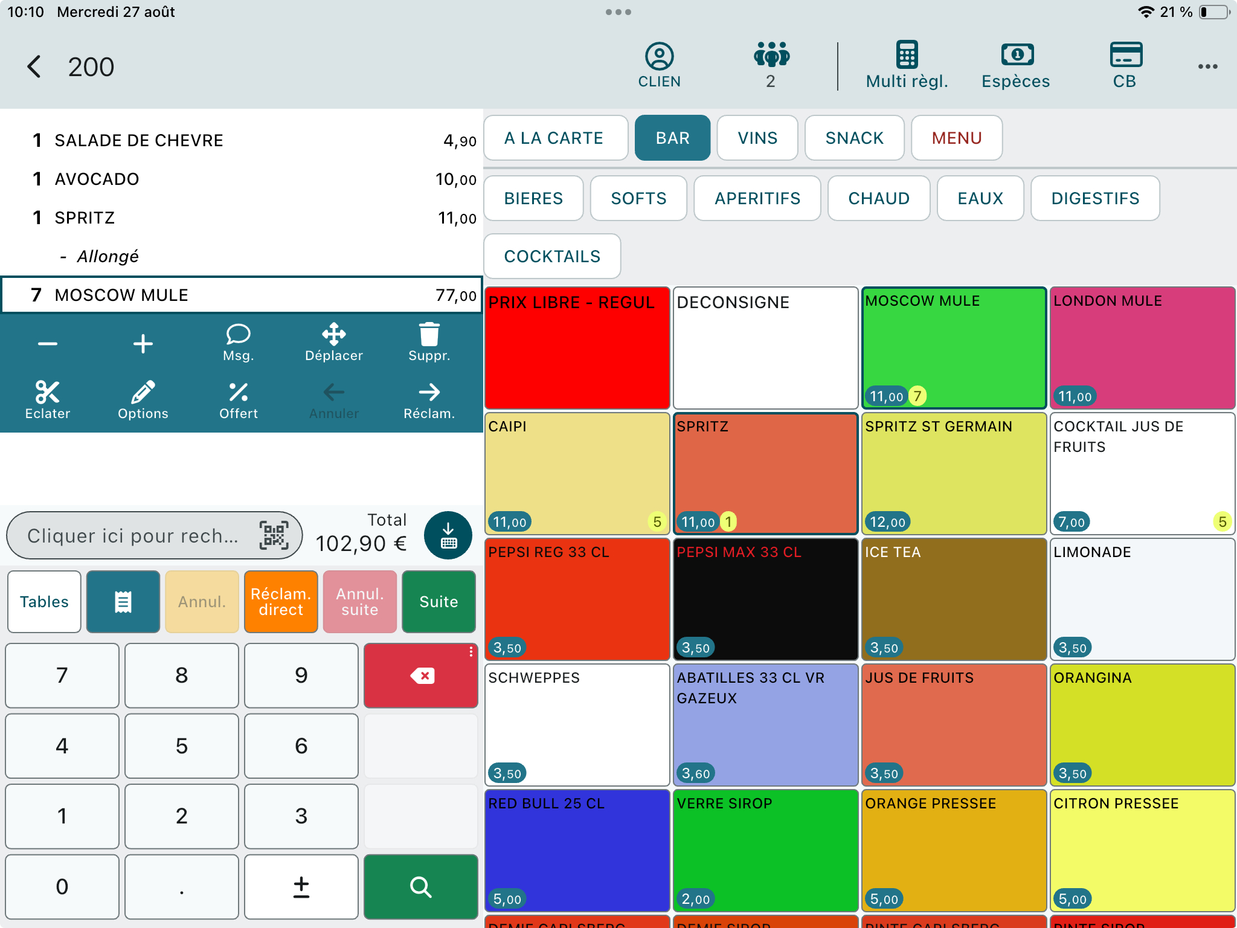Image resolution: width=1237 pixels, height=928 pixels.
Task: Filter by BIERES subcategory
Action: click(533, 198)
